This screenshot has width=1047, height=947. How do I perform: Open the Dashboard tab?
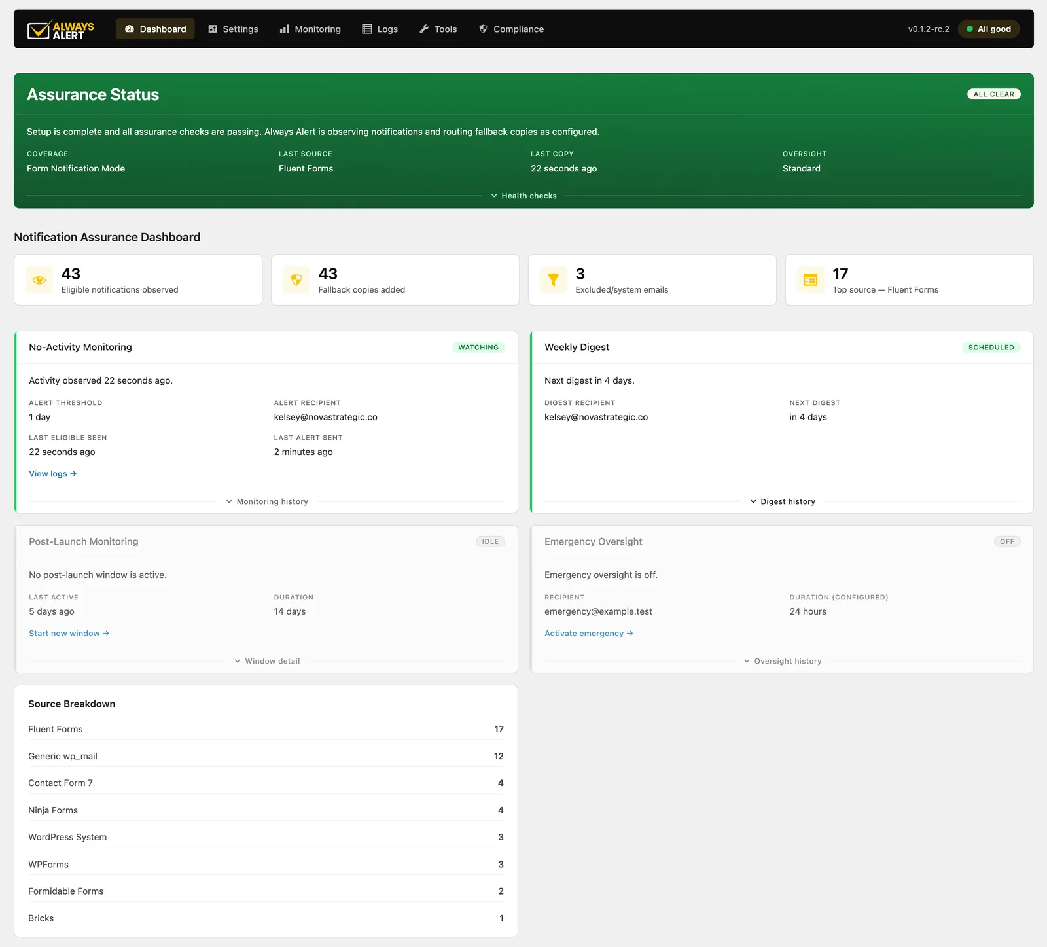point(155,29)
